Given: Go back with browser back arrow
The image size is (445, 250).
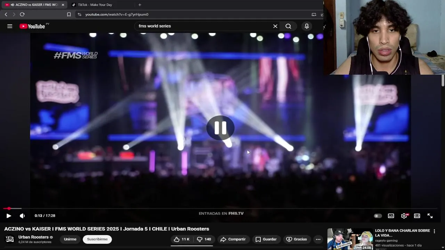Looking at the screenshot, I should pyautogui.click(x=6, y=14).
